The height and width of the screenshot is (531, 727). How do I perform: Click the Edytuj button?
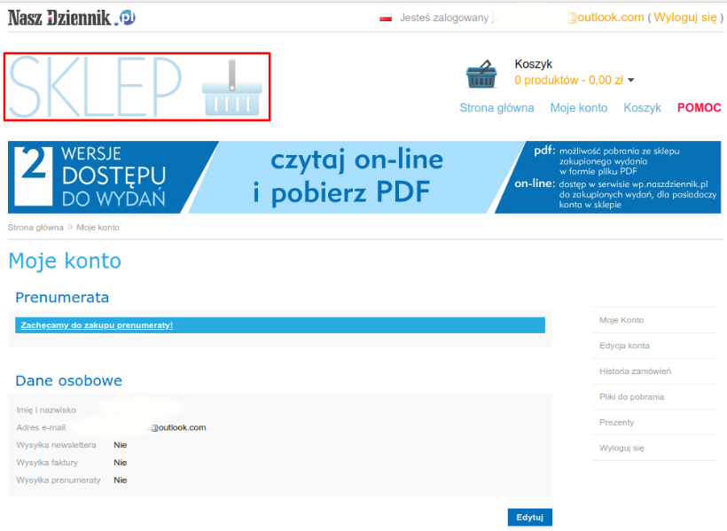(529, 517)
